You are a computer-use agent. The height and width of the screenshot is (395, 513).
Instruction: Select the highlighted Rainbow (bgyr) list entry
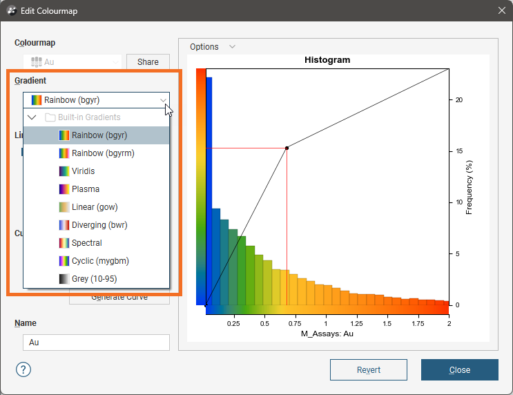99,135
